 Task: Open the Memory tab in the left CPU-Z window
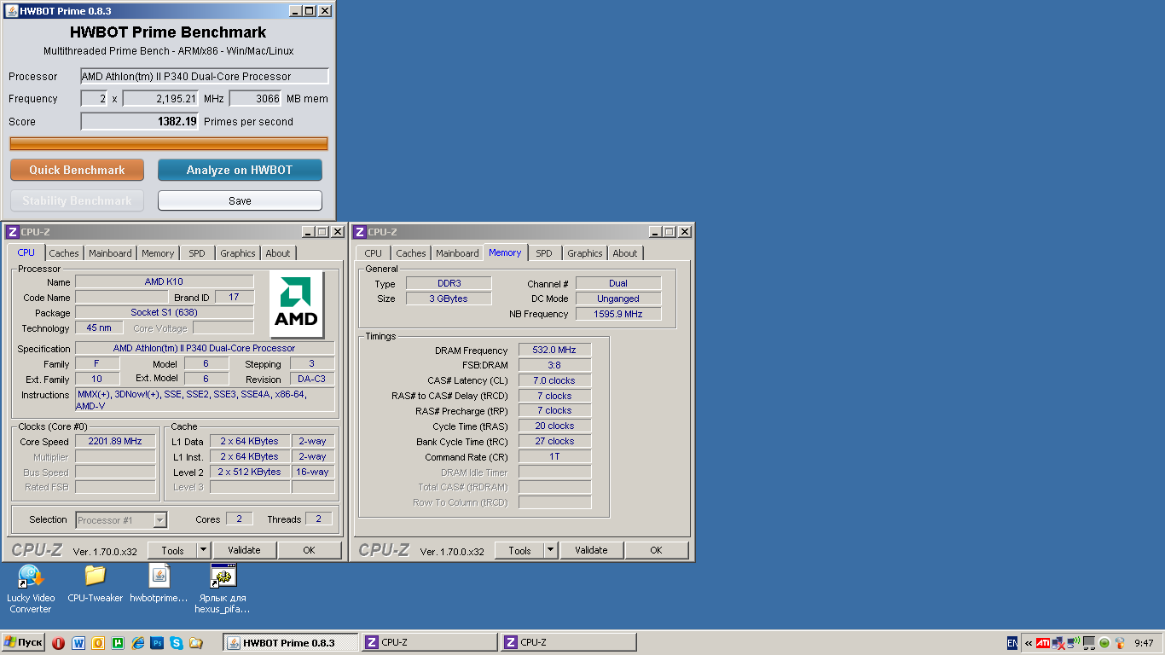[x=158, y=253]
